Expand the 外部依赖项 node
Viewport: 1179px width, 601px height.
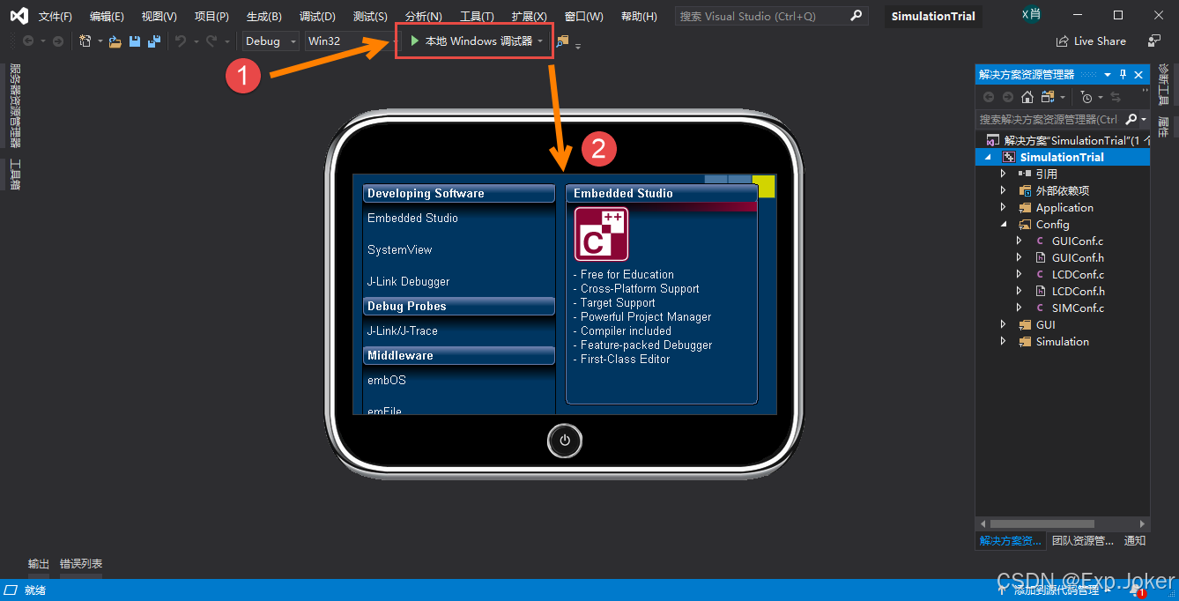pos(1003,191)
